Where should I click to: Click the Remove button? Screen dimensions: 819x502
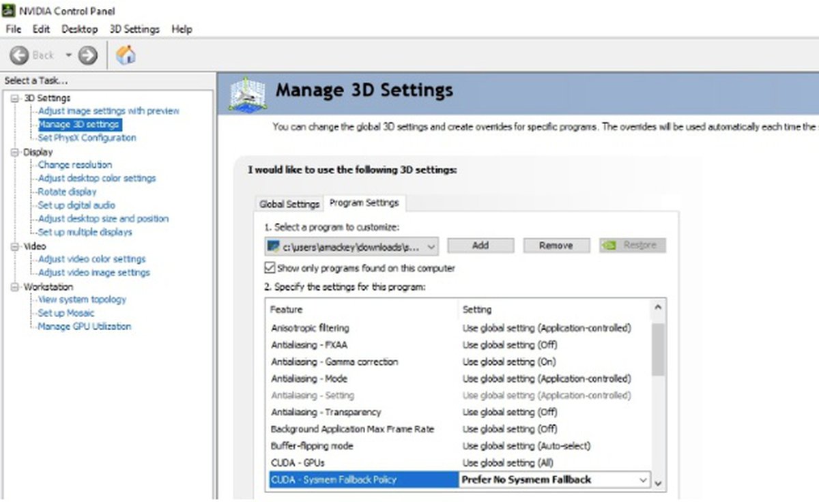click(x=556, y=246)
